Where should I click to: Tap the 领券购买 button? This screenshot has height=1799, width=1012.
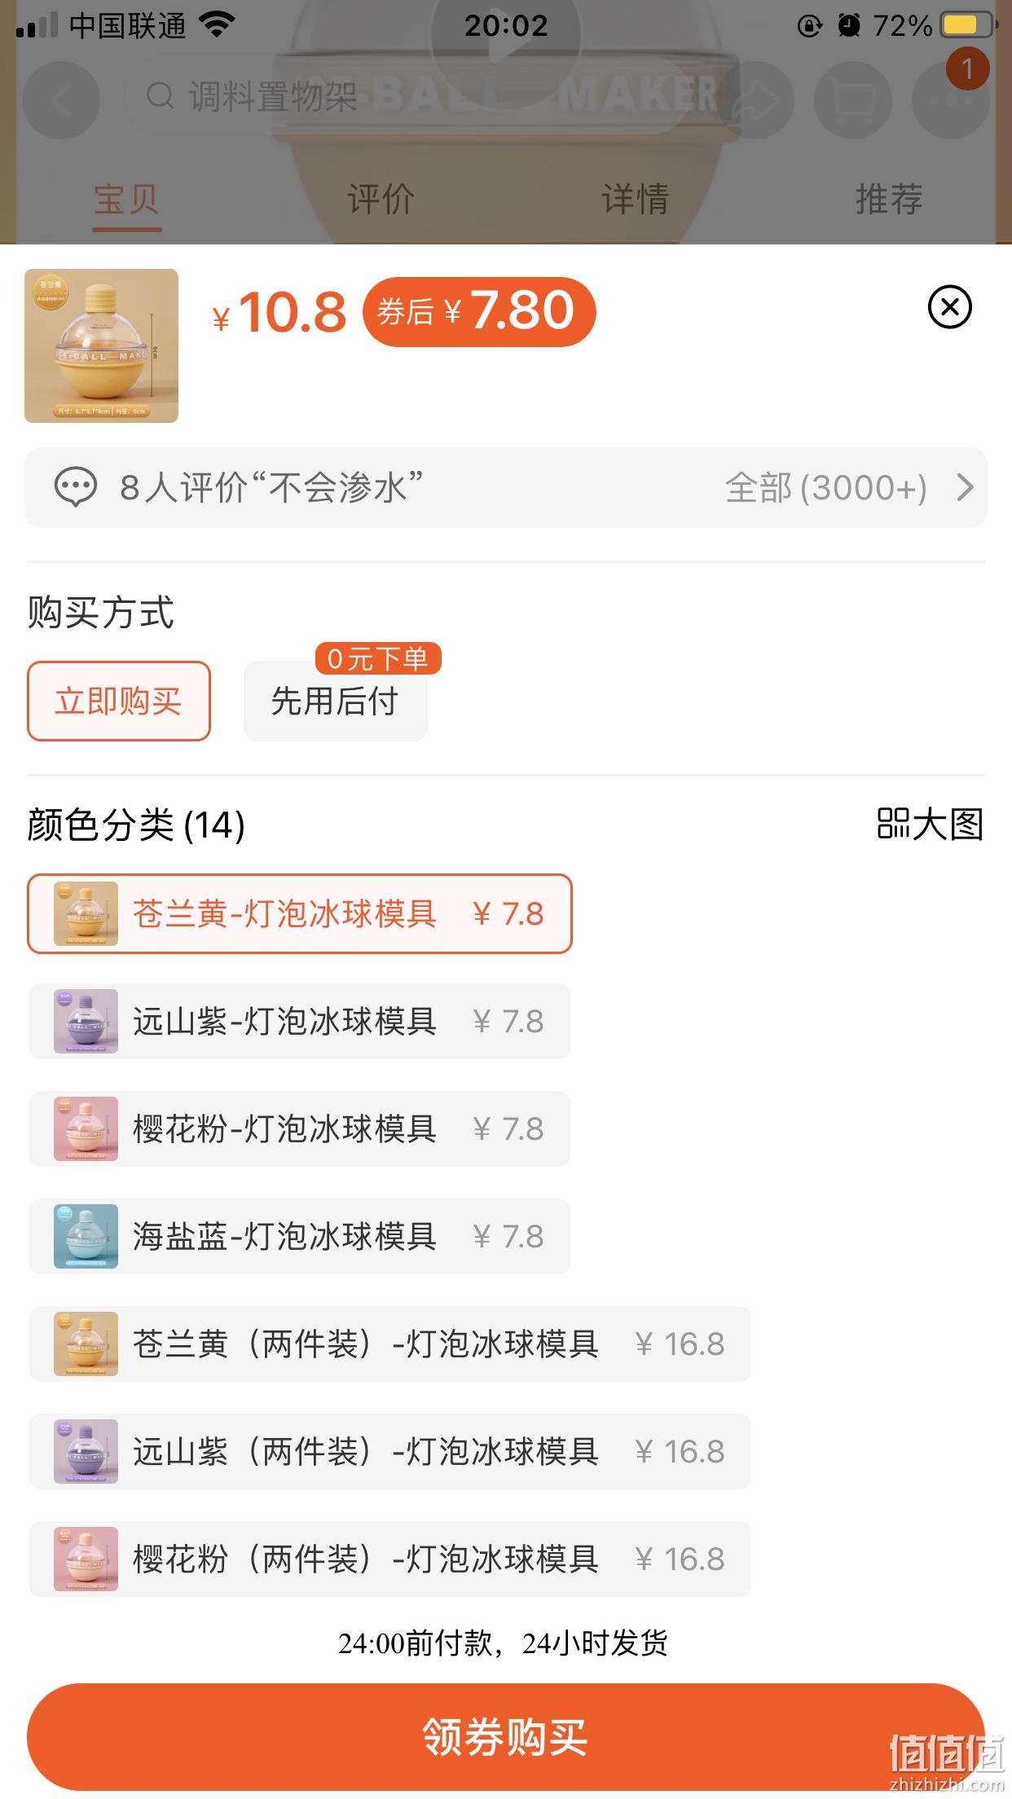click(x=506, y=1736)
